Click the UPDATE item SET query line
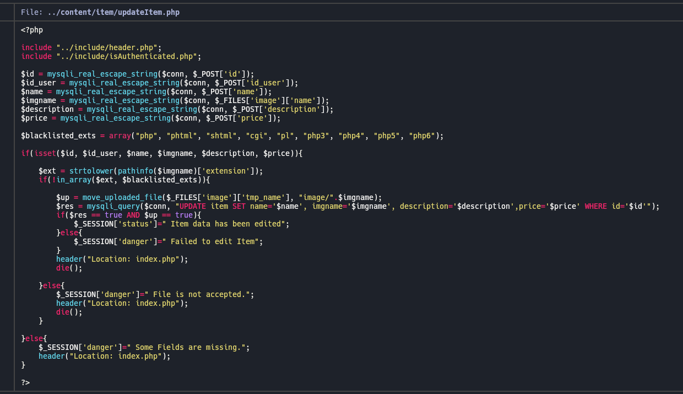This screenshot has height=394, width=683. pyautogui.click(x=358, y=206)
